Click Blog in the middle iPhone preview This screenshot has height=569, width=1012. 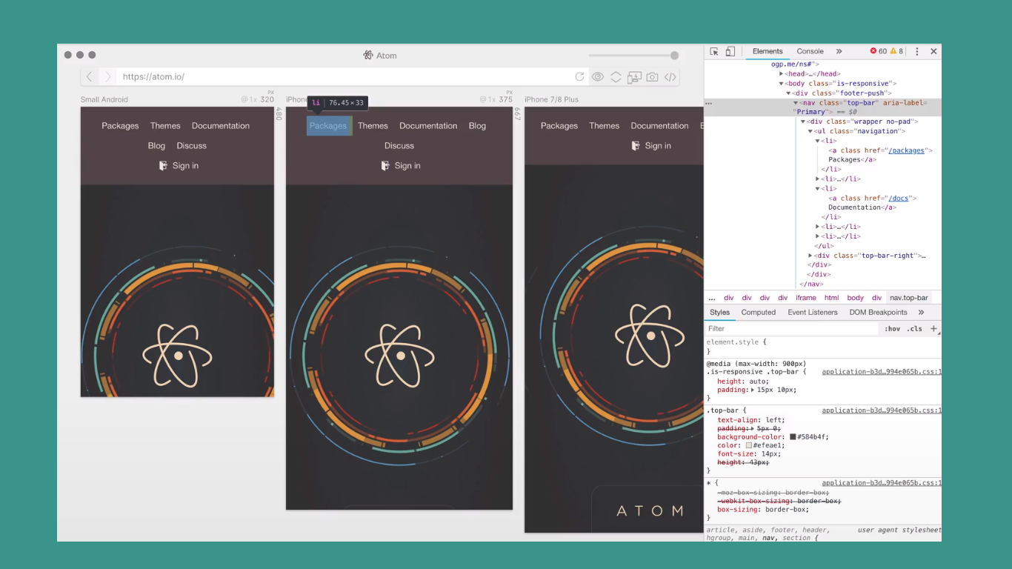478,126
